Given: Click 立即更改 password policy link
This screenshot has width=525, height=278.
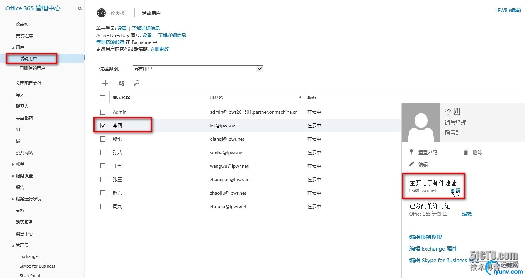Looking at the screenshot, I should coord(160,49).
